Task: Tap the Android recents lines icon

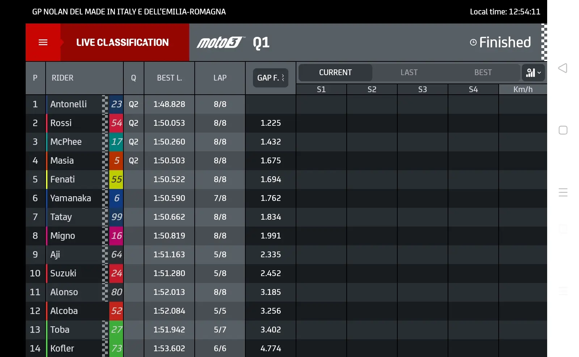Action: click(563, 192)
